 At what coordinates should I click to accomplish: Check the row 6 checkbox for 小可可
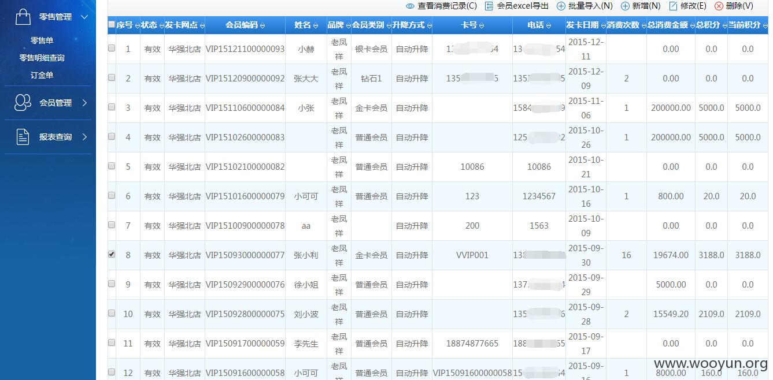tap(112, 195)
